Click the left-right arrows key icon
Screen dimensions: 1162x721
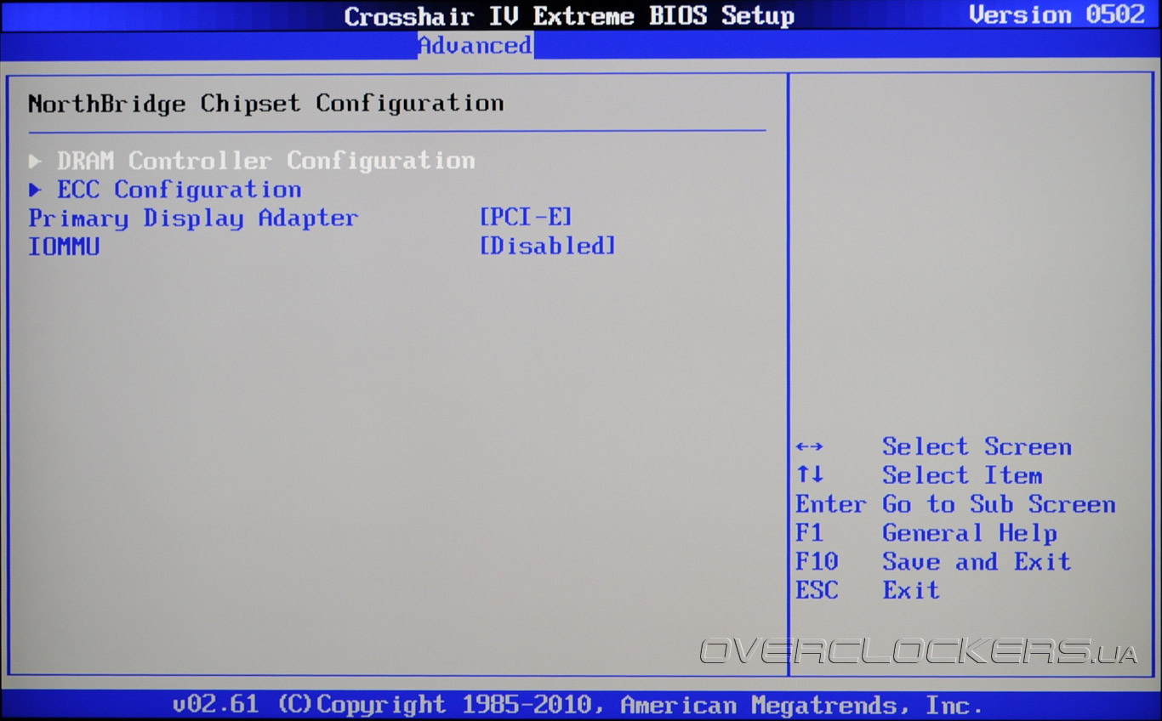tap(809, 447)
